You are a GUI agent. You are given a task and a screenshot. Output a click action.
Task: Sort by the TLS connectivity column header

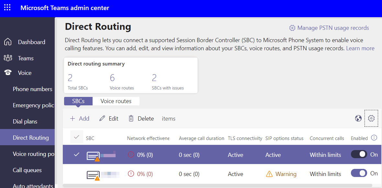(245, 138)
